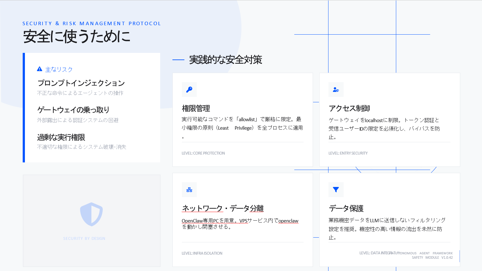Click the アクセス制御 card title
The width and height of the screenshot is (482, 271).
pos(349,109)
